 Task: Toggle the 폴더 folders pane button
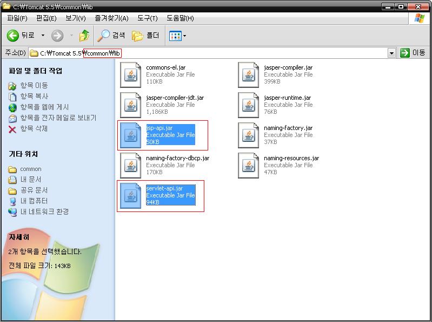(145, 36)
